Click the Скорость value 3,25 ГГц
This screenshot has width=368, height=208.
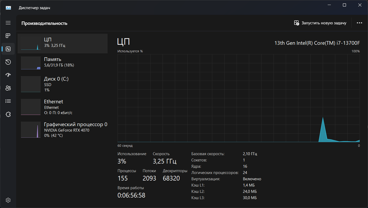(x=165, y=161)
